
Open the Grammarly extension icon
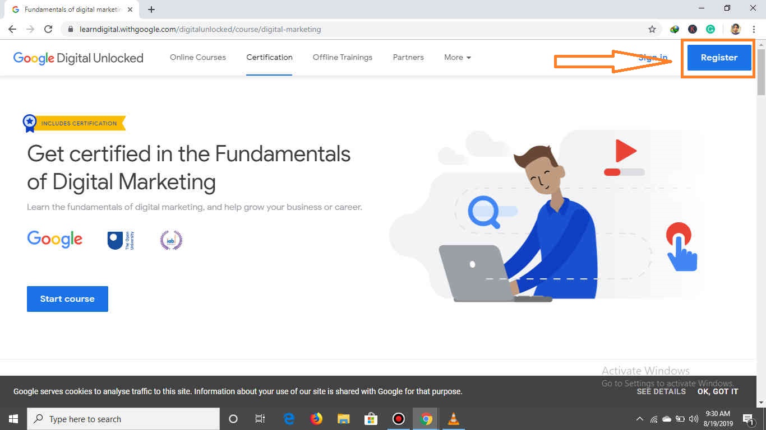click(710, 29)
